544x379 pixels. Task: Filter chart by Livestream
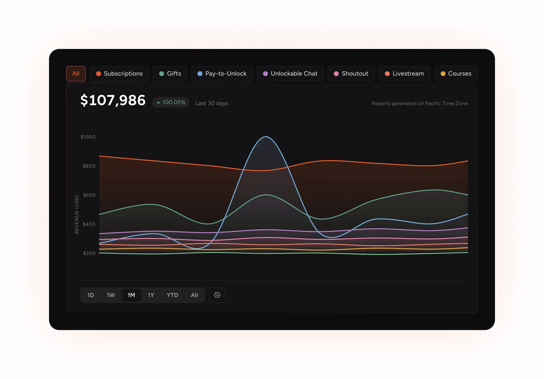(404, 74)
